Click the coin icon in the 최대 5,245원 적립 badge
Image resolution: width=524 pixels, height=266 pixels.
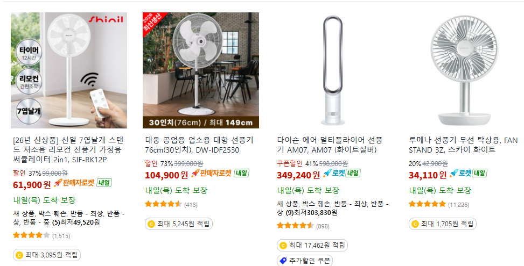coord(151,224)
